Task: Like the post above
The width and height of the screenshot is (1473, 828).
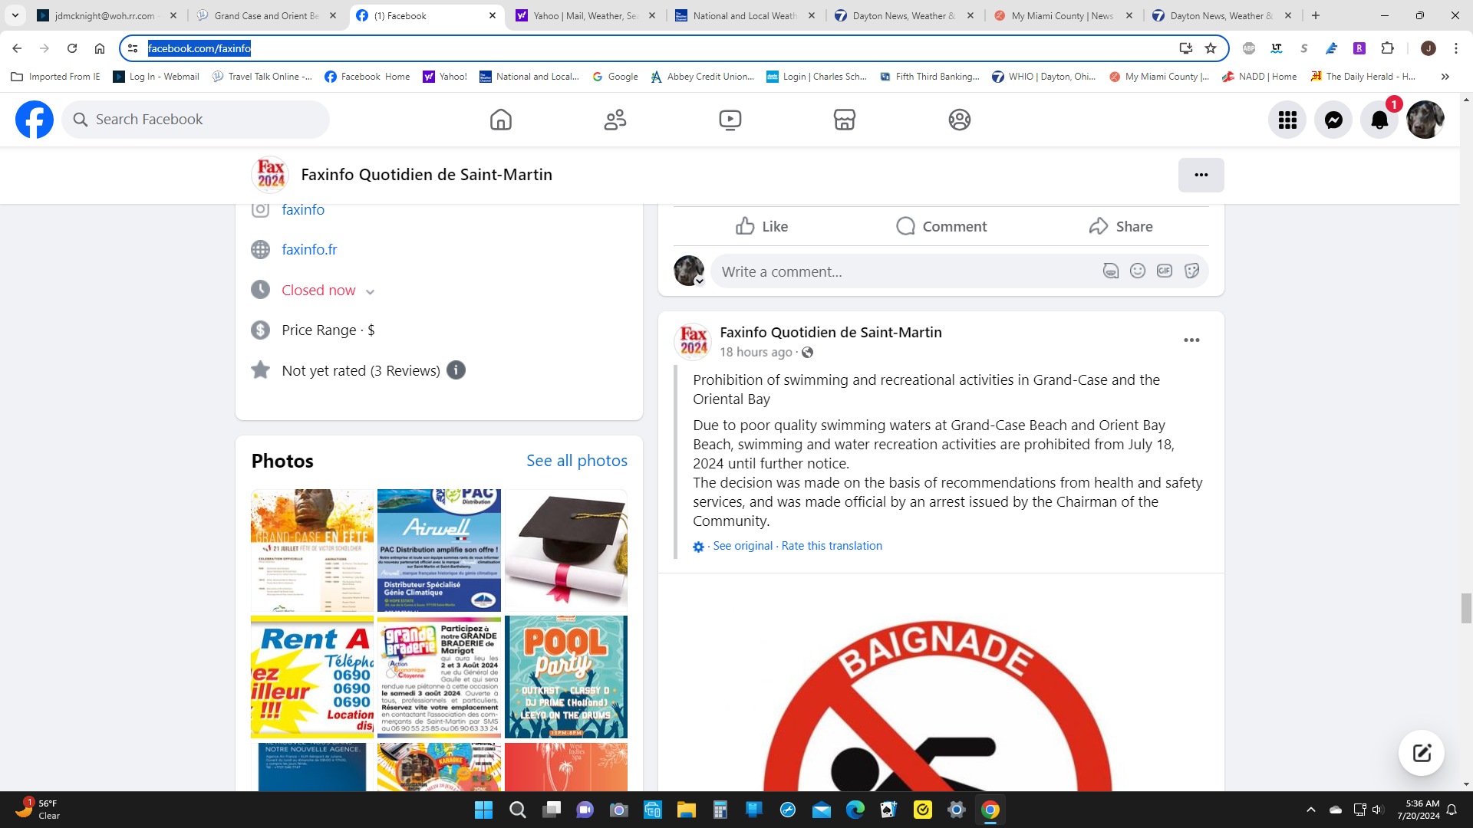Action: (x=761, y=226)
